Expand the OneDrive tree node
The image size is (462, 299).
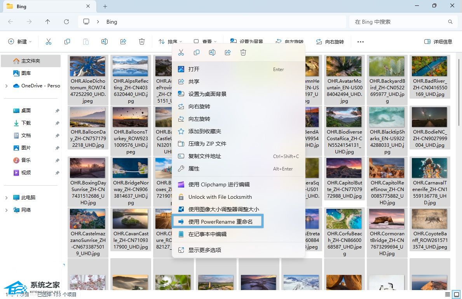[6, 86]
